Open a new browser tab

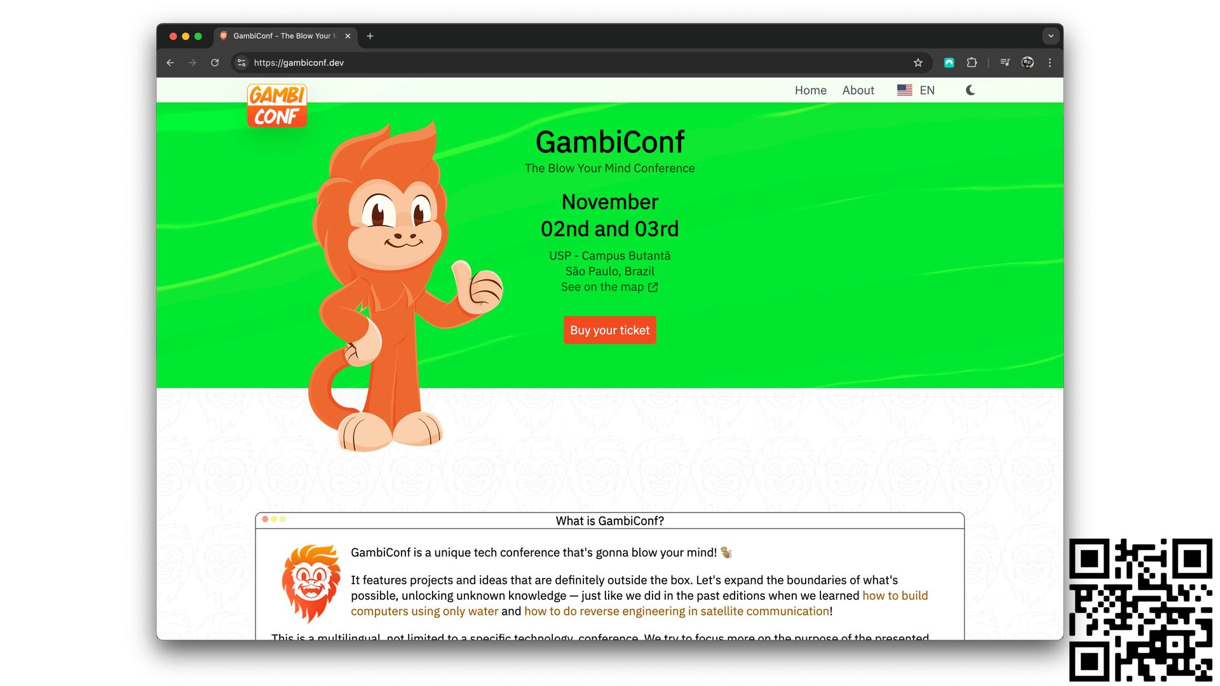coord(370,36)
